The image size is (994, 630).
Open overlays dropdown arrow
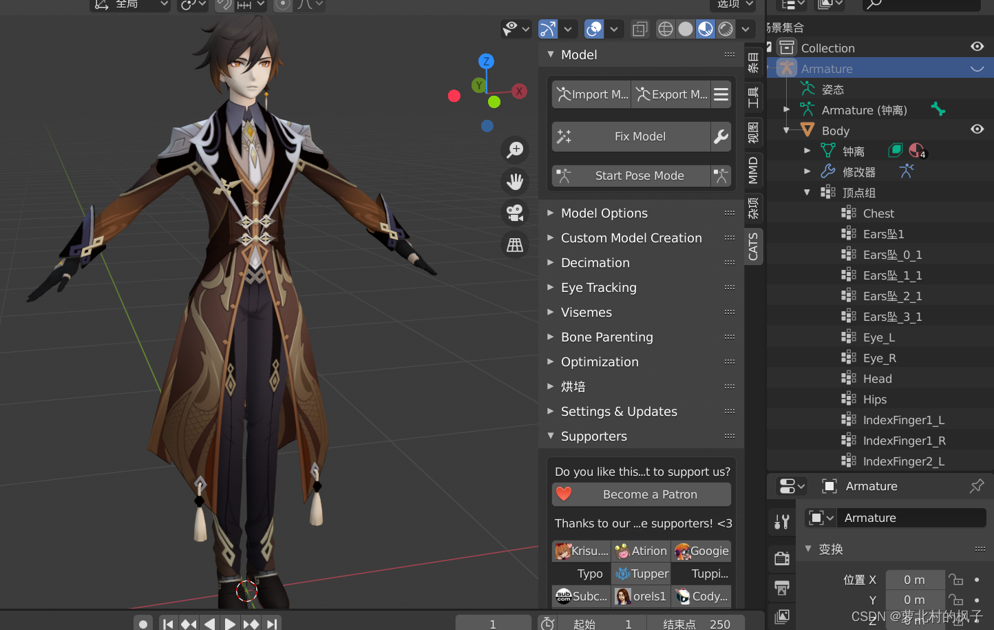[614, 29]
